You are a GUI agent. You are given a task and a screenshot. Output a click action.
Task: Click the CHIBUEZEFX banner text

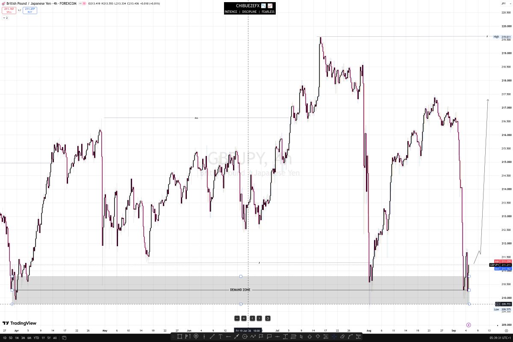point(248,6)
